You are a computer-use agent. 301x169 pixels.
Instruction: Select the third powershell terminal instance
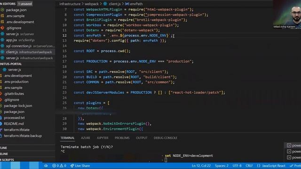click(293, 158)
